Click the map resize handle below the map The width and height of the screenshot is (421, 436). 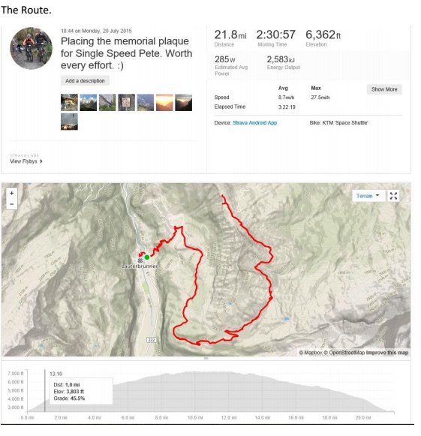click(206, 359)
